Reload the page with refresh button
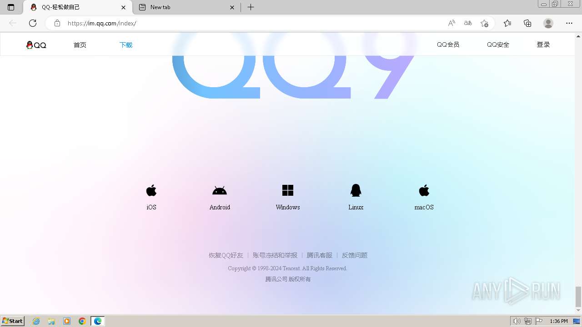This screenshot has width=582, height=327. pyautogui.click(x=33, y=23)
